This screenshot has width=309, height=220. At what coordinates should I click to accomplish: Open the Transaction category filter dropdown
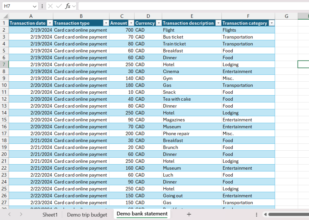tap(271, 23)
